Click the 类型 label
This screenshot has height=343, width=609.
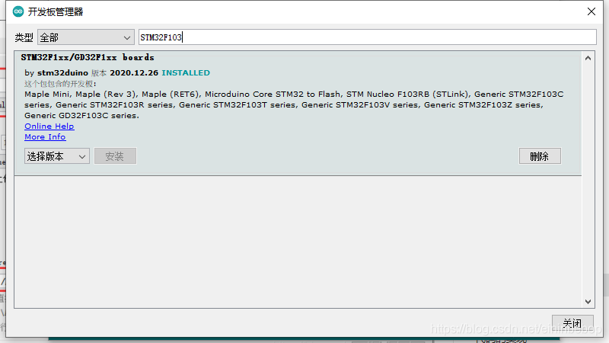click(24, 37)
